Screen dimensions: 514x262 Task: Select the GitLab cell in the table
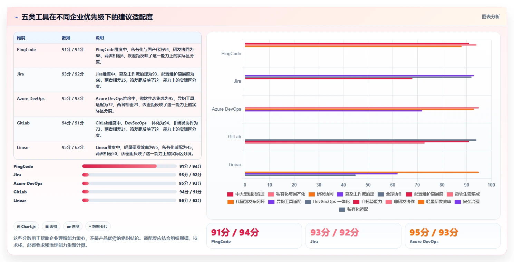point(36,129)
